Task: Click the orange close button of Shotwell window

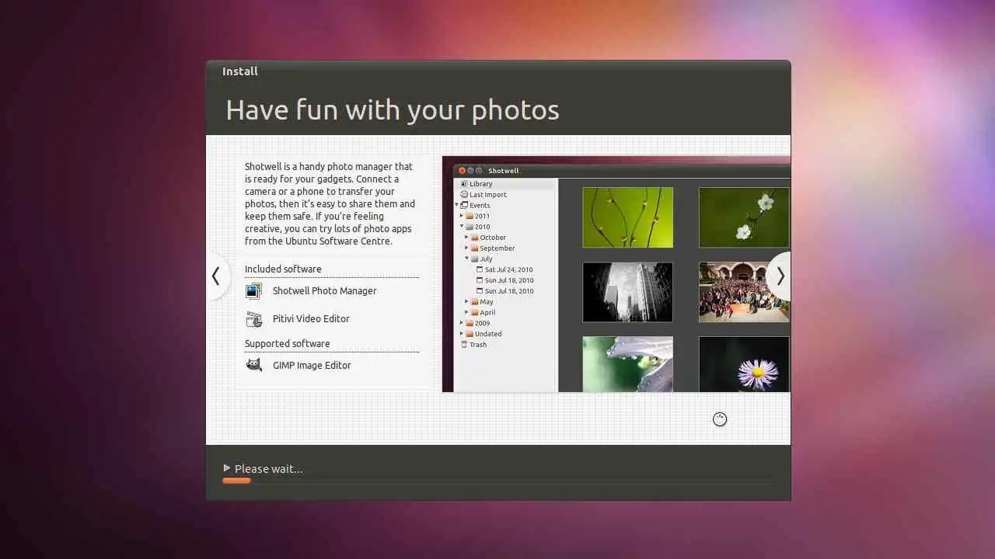Action: point(462,171)
